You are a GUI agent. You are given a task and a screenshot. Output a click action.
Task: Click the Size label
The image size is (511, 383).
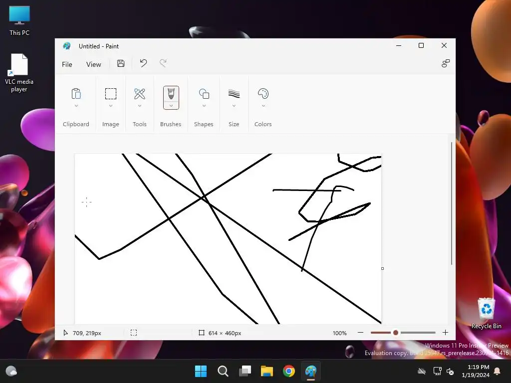234,124
